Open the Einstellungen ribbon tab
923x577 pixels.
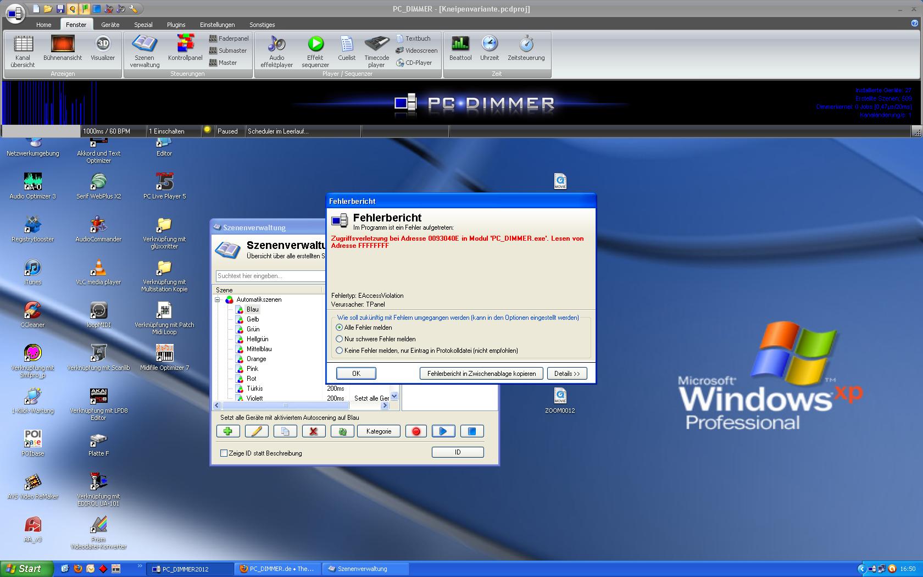[217, 25]
